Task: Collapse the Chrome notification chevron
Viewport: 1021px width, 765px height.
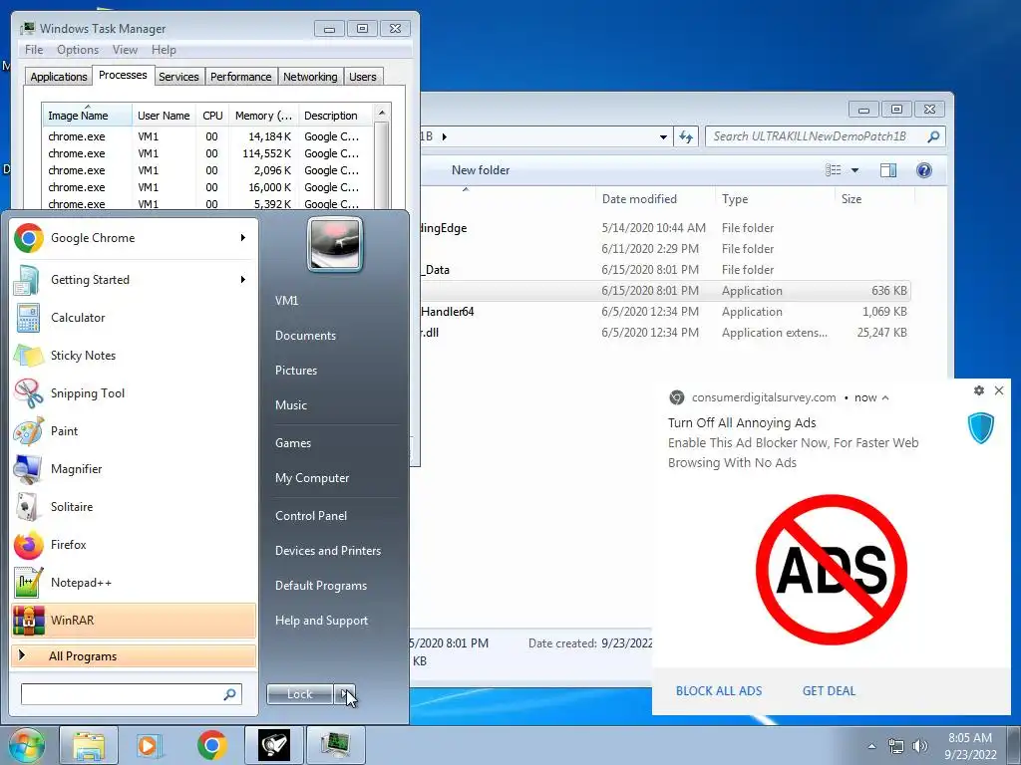Action: tap(885, 397)
